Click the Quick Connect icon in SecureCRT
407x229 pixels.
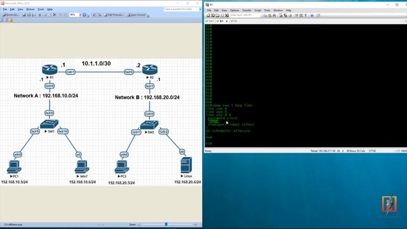pyautogui.click(x=213, y=15)
